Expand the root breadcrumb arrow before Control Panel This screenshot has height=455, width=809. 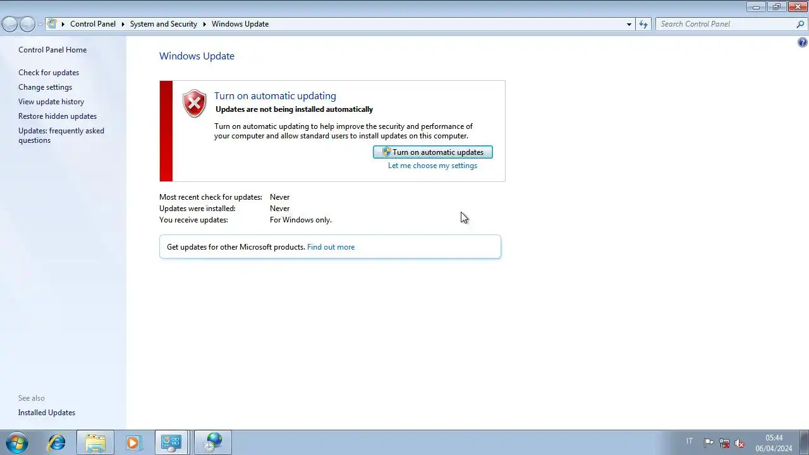(x=63, y=24)
